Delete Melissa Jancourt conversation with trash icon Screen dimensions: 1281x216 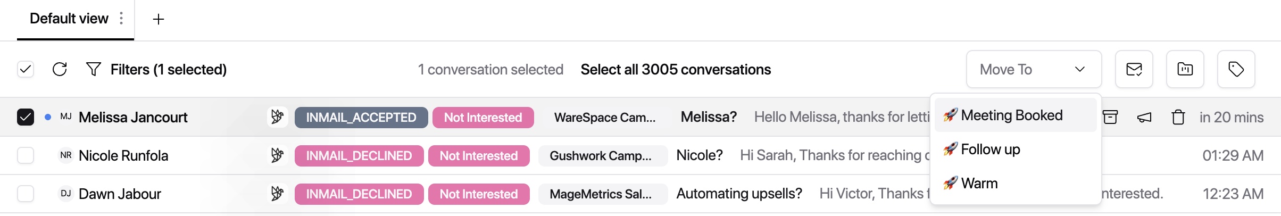(x=1178, y=117)
